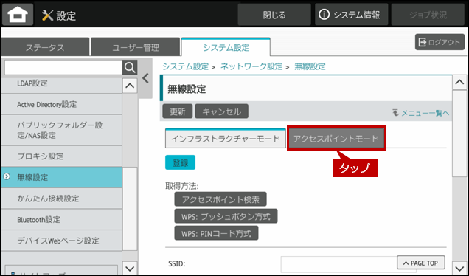Open LDAP設定 in the menu
This screenshot has height=276, width=469.
[61, 86]
